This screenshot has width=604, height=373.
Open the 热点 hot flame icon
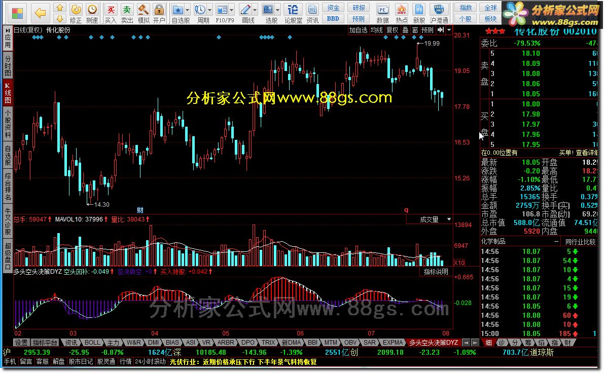(x=401, y=10)
